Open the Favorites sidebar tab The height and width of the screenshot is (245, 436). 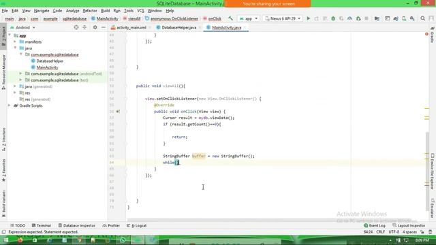click(3, 170)
